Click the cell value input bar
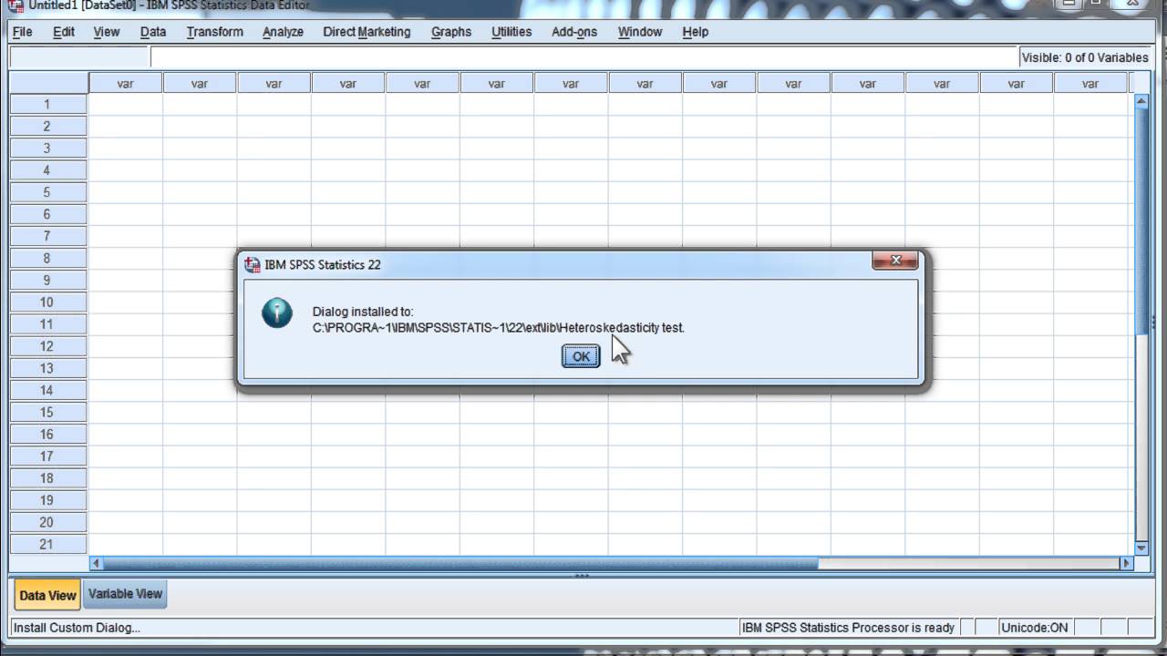1167x656 pixels. (x=583, y=56)
